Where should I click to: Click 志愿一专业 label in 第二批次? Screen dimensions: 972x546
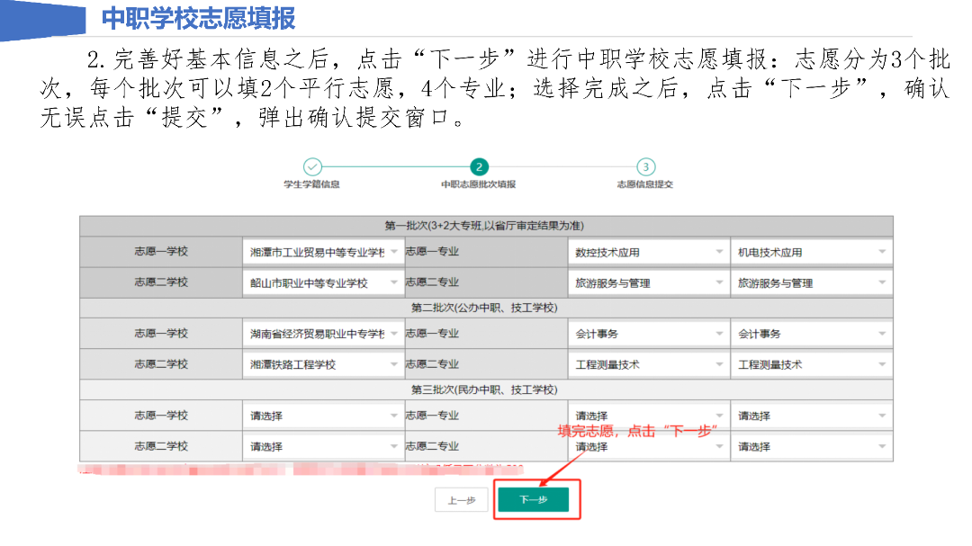(432, 333)
